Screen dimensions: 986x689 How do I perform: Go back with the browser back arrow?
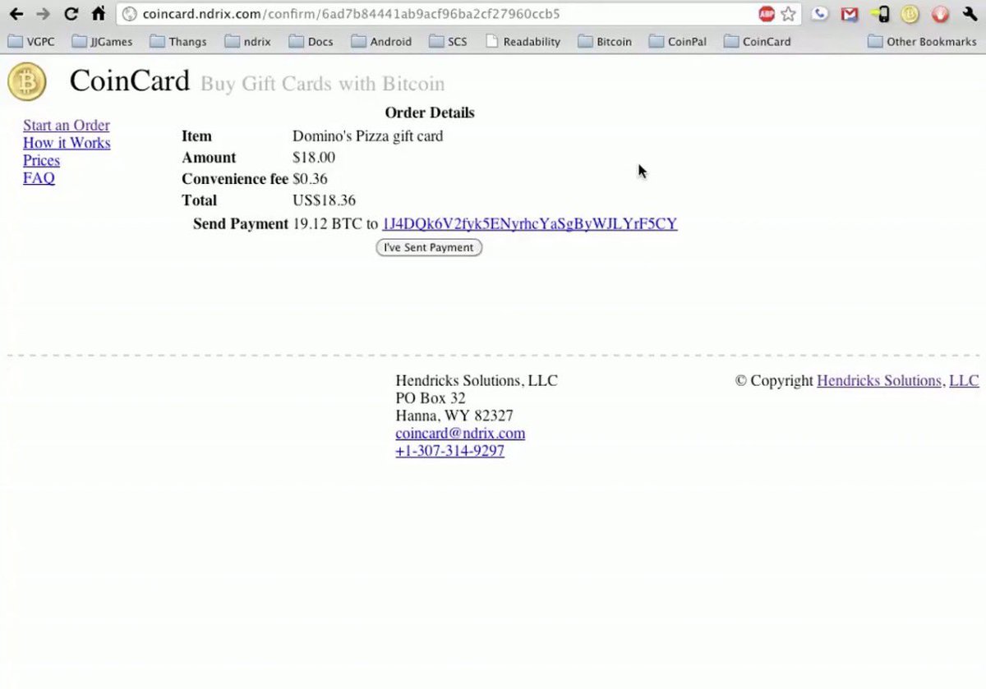point(16,13)
